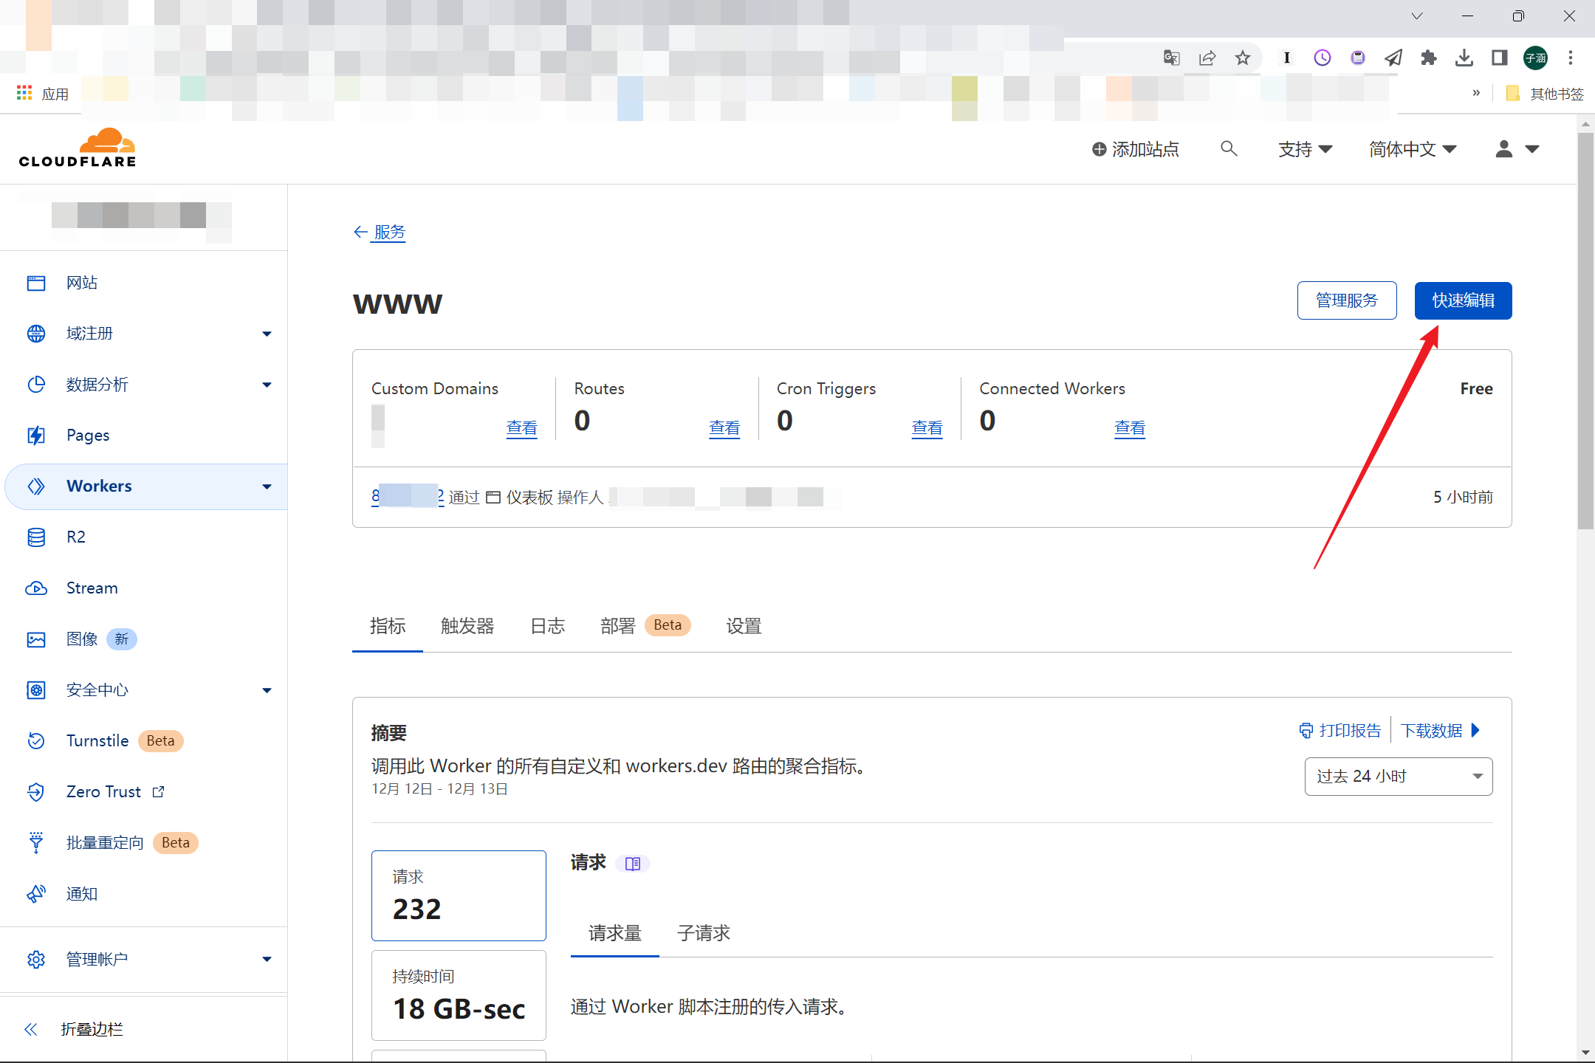Click the Turnstile icon
The image size is (1595, 1063).
click(36, 741)
